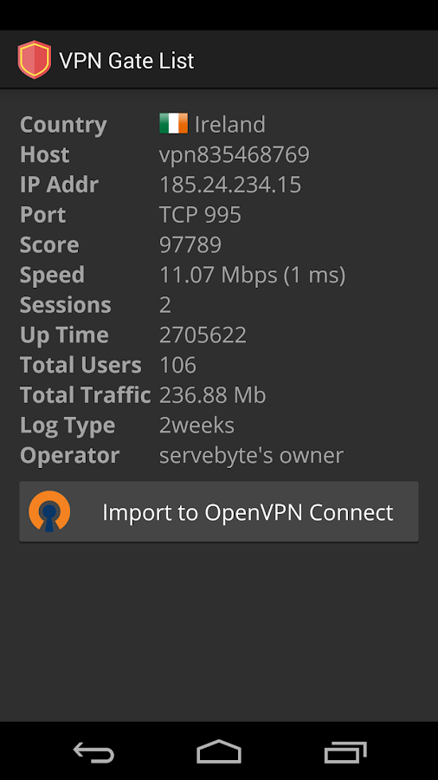Image resolution: width=438 pixels, height=780 pixels.
Task: Tap Import to OpenVPN Connect button
Action: 219,511
